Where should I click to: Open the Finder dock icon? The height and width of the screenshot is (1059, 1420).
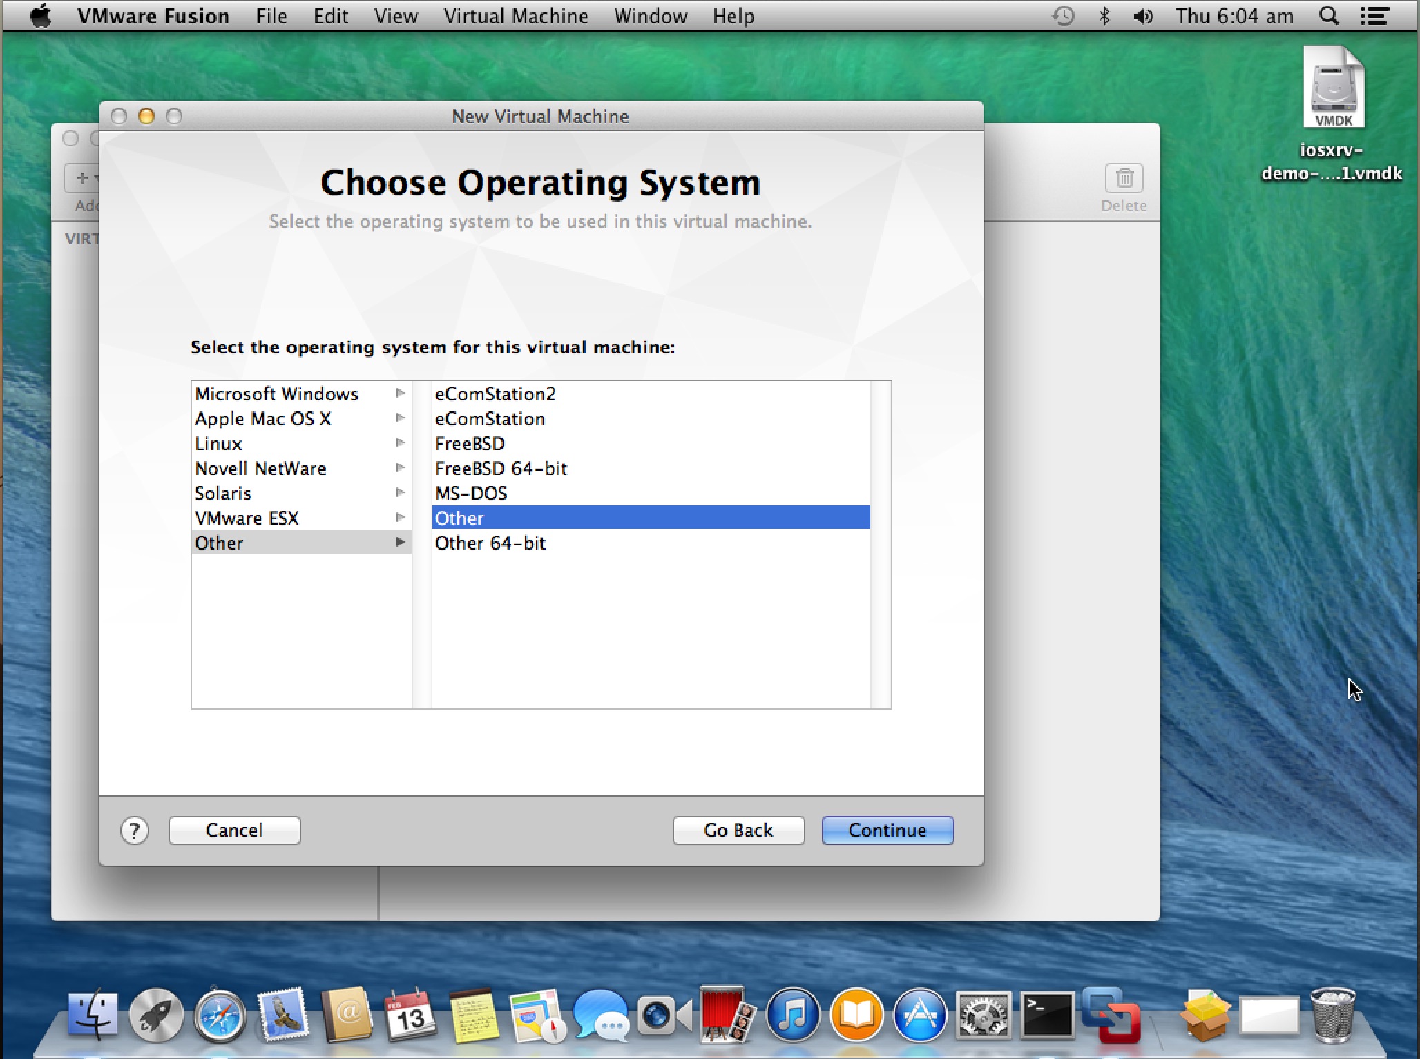tap(93, 1014)
